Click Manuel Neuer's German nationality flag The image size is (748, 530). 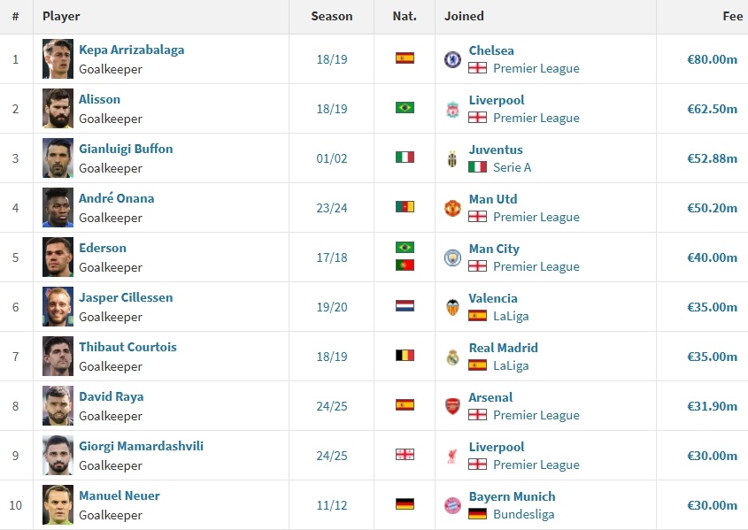pos(405,504)
